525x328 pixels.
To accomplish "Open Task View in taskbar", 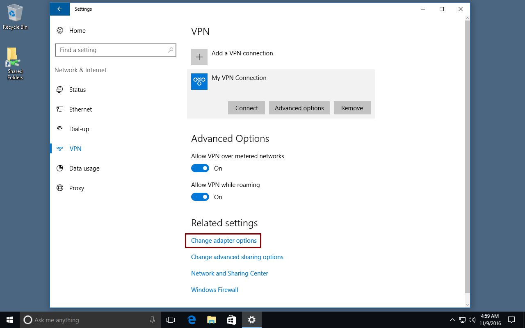I will [171, 320].
